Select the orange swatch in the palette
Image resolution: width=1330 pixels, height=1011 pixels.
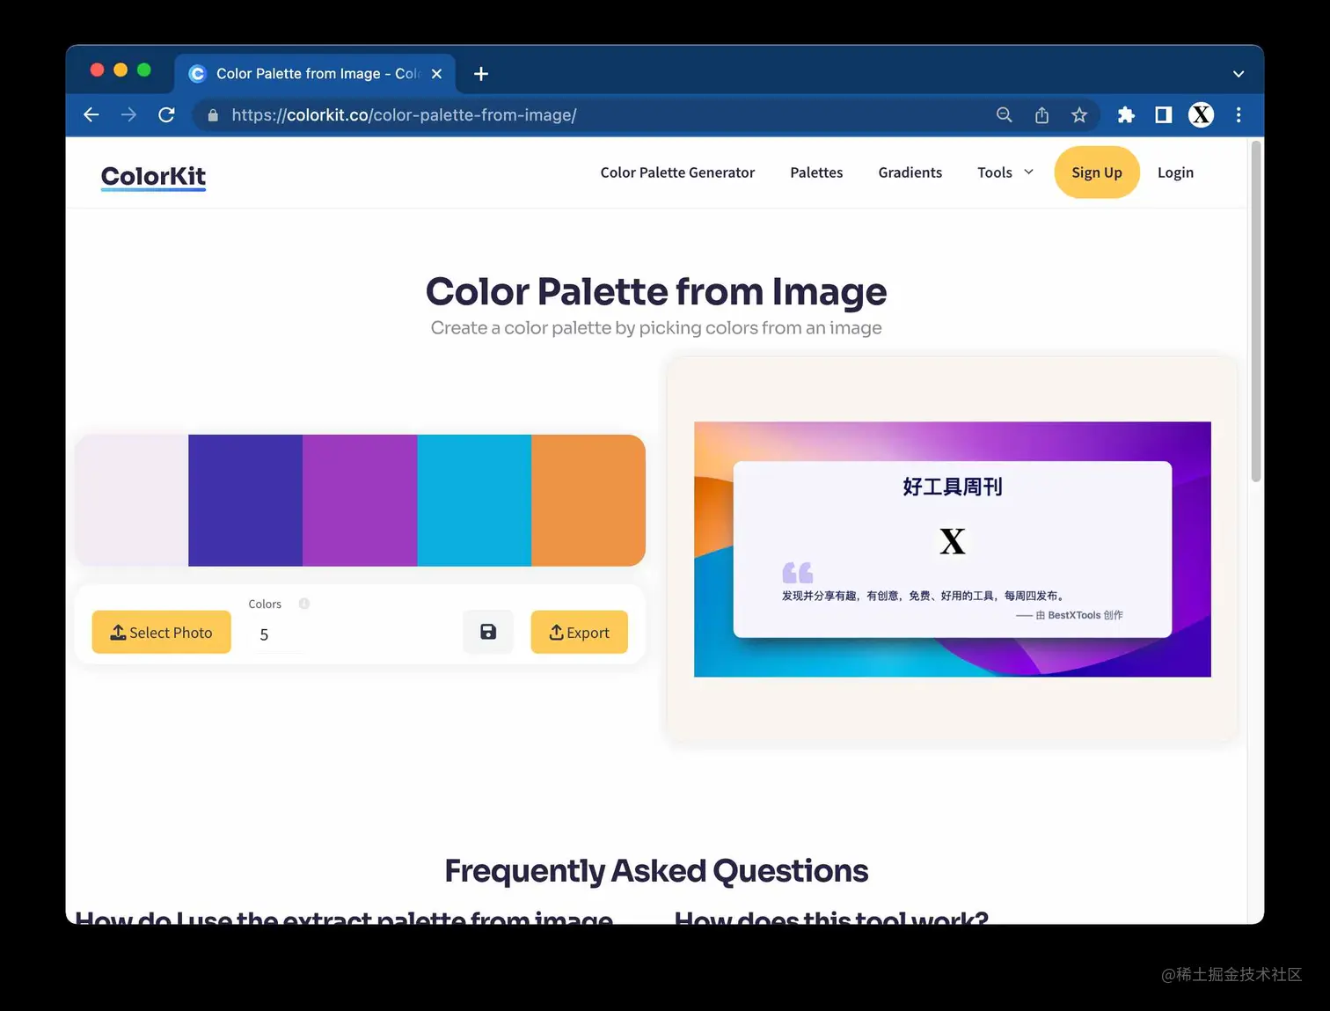click(x=588, y=500)
